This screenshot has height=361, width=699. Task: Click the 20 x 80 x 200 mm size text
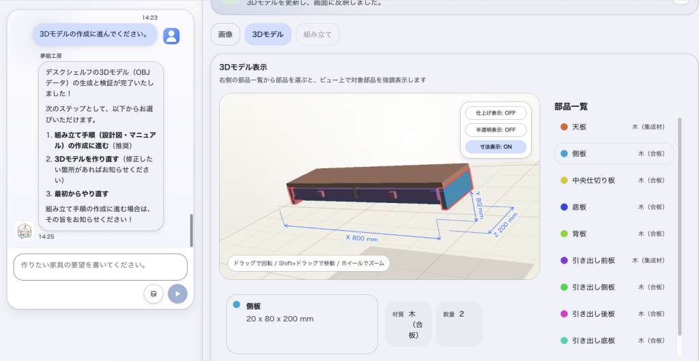click(280, 319)
